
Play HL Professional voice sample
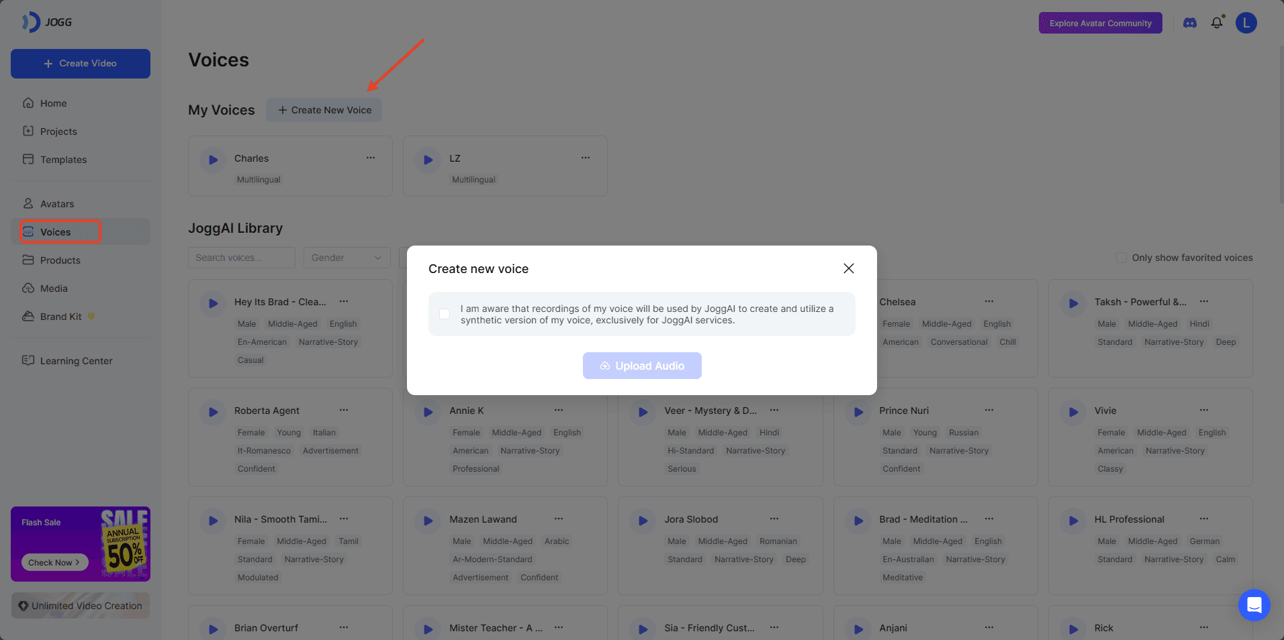pyautogui.click(x=1073, y=521)
